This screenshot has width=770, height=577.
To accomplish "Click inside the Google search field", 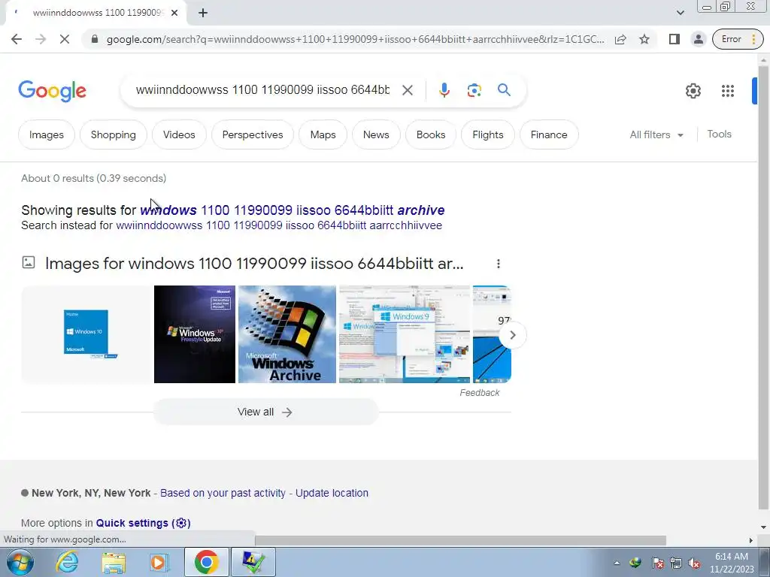I will coord(262,90).
